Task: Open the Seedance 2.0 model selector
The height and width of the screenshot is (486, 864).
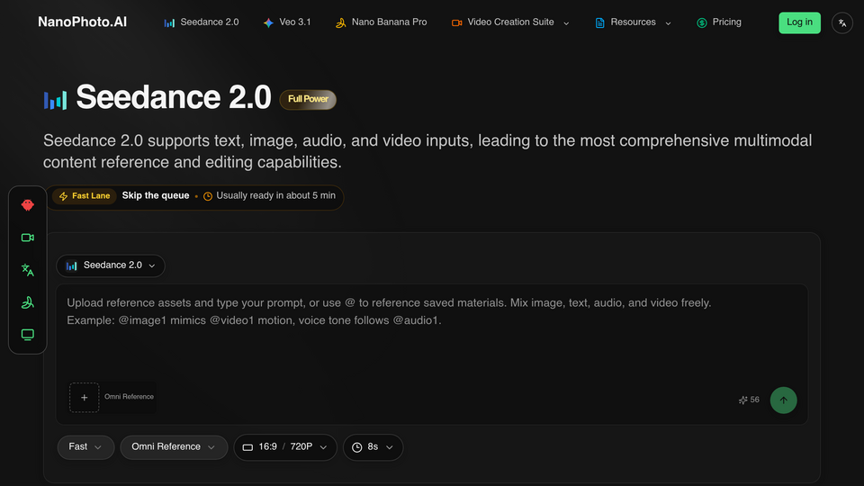Action: pyautogui.click(x=110, y=265)
